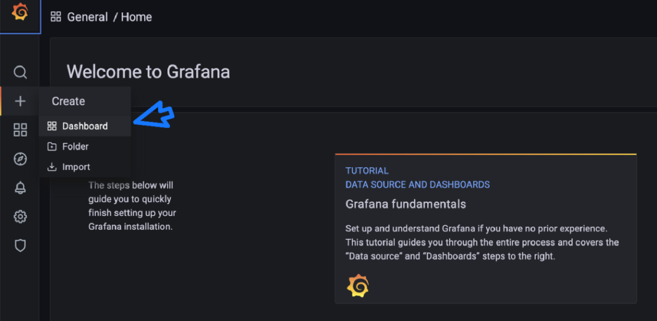Click the General breadcrumb link
Viewport: 657px width, 321px height.
[88, 17]
